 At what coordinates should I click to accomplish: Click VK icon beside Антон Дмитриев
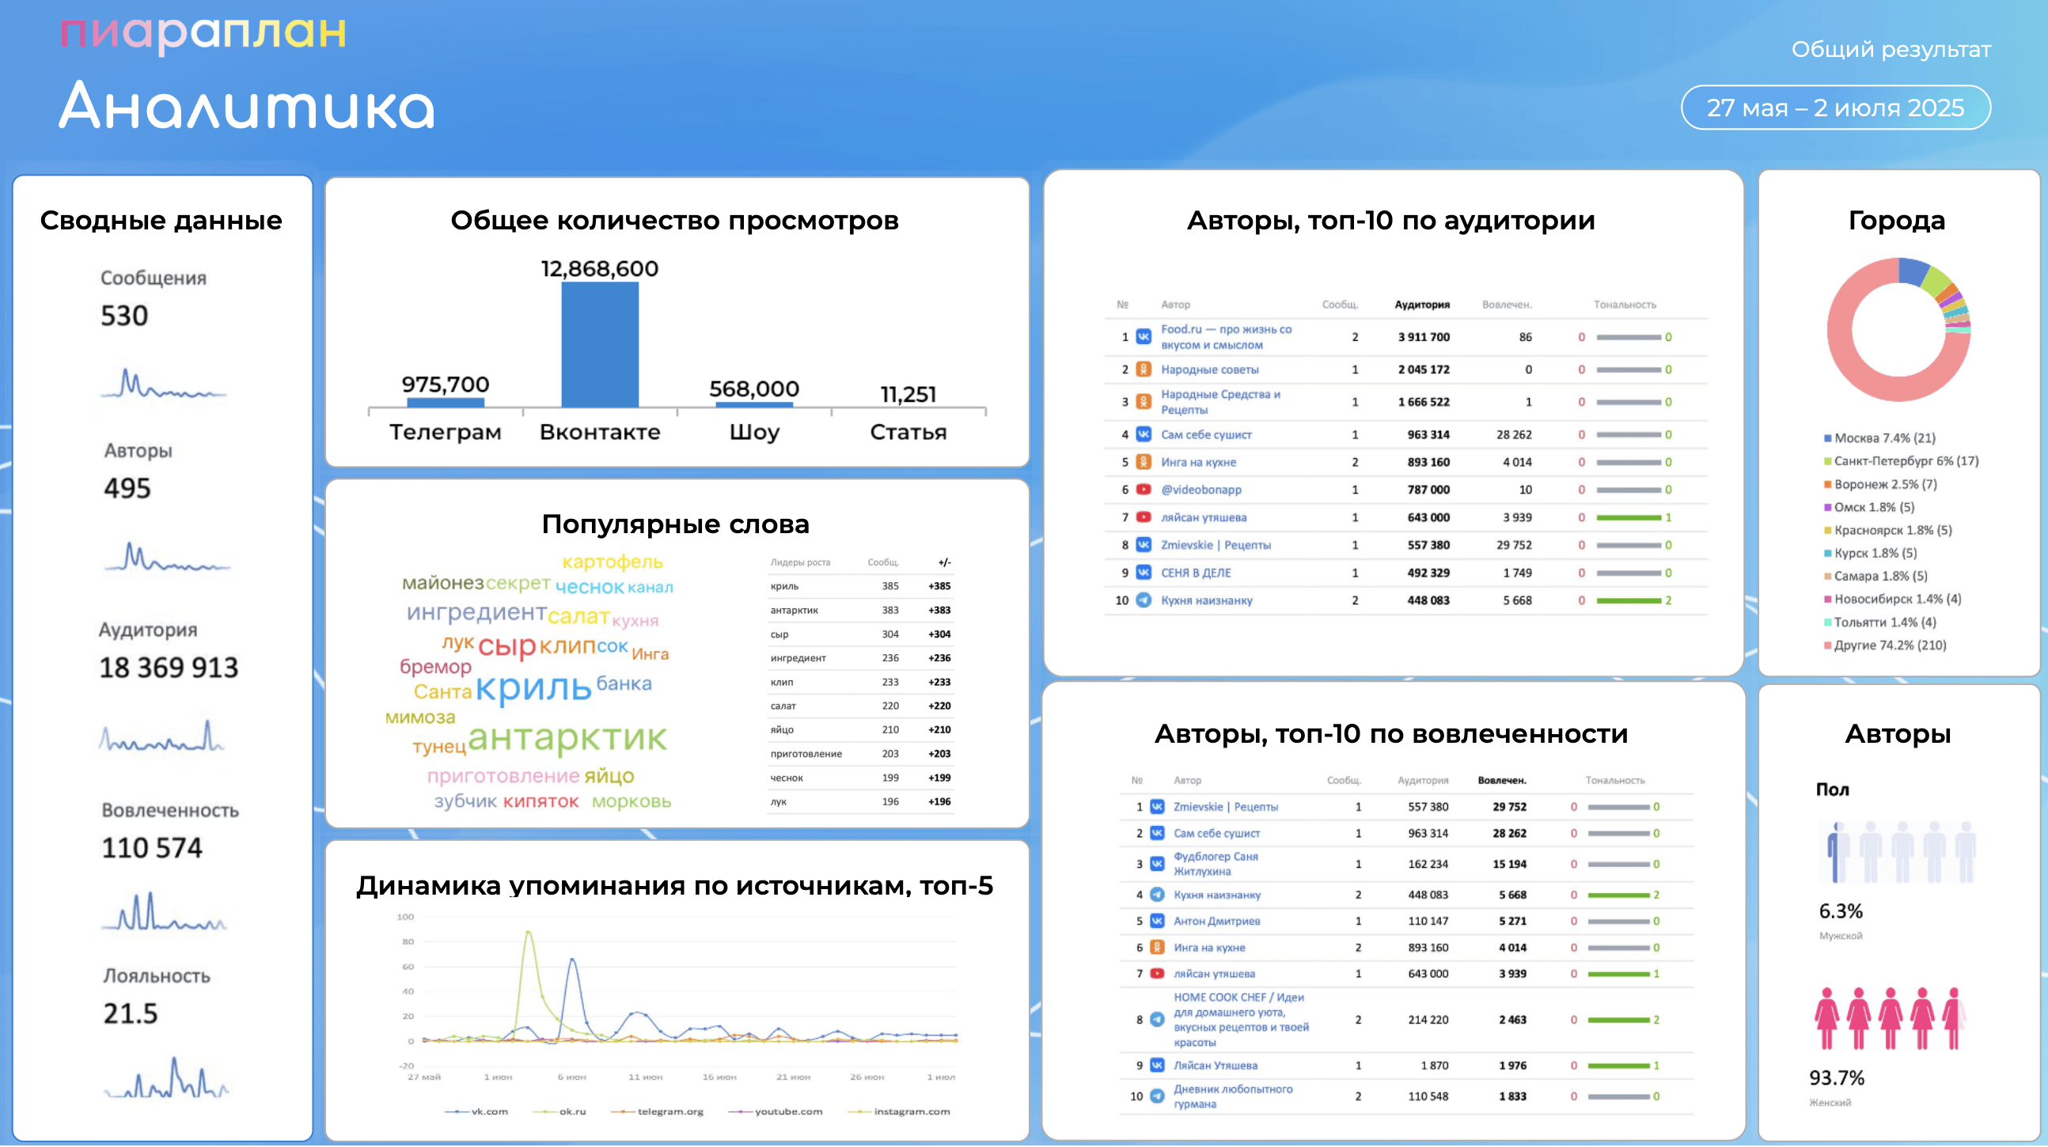point(1157,922)
